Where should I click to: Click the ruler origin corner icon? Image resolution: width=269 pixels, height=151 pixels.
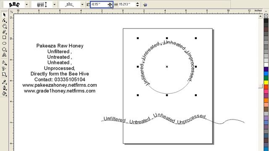[x=11, y=12]
